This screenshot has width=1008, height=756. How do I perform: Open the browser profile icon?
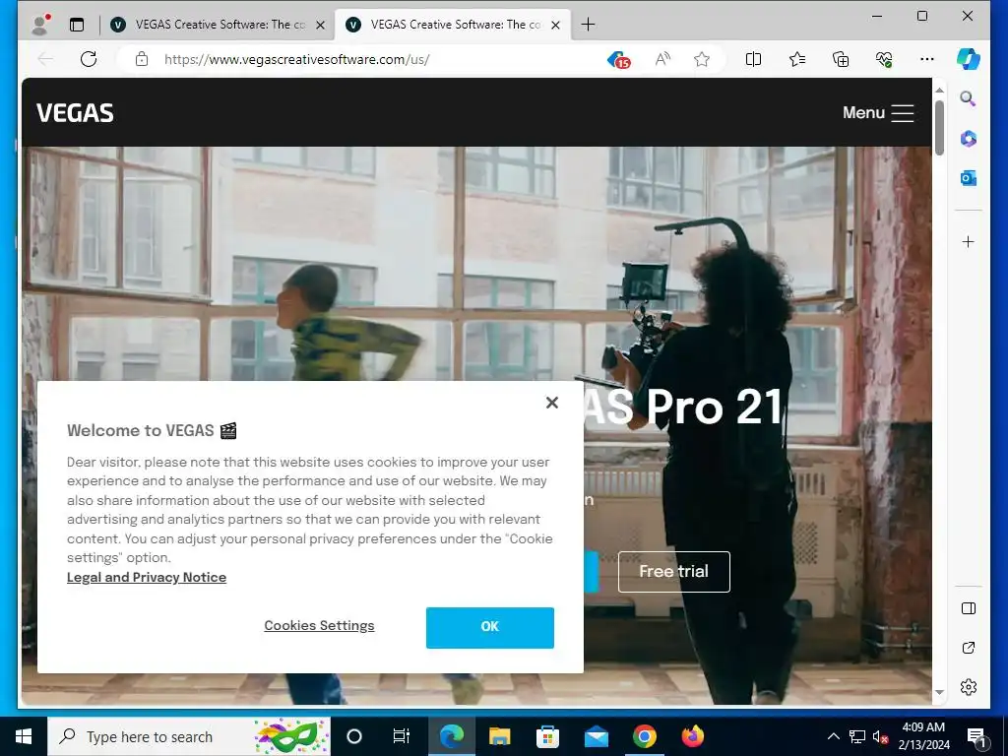[41, 25]
